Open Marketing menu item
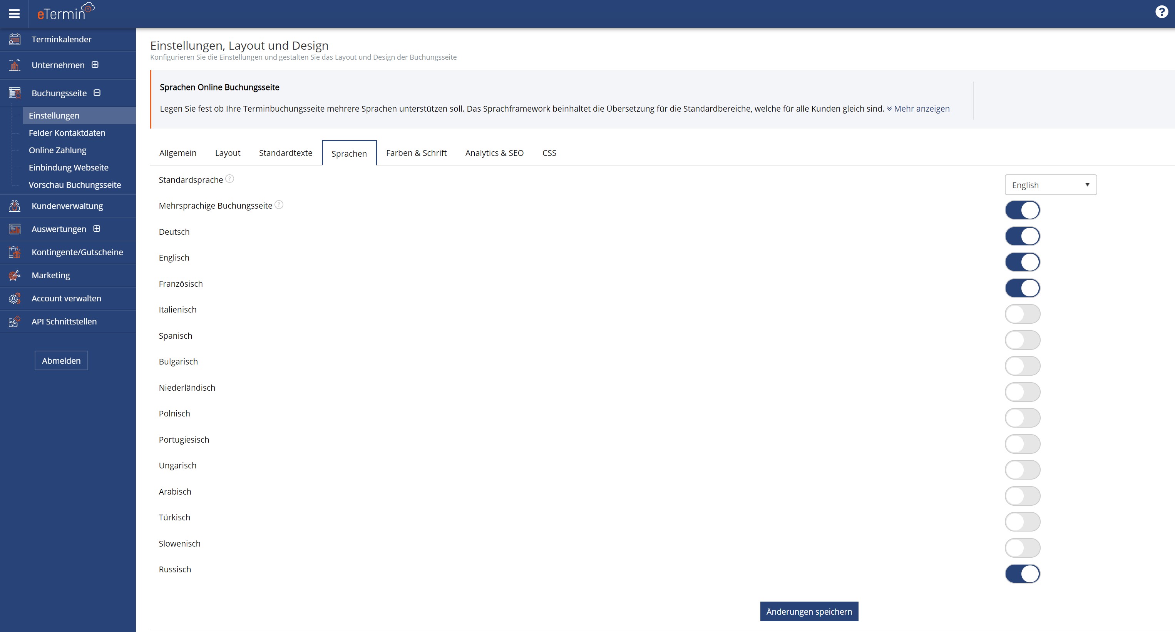 (68, 276)
